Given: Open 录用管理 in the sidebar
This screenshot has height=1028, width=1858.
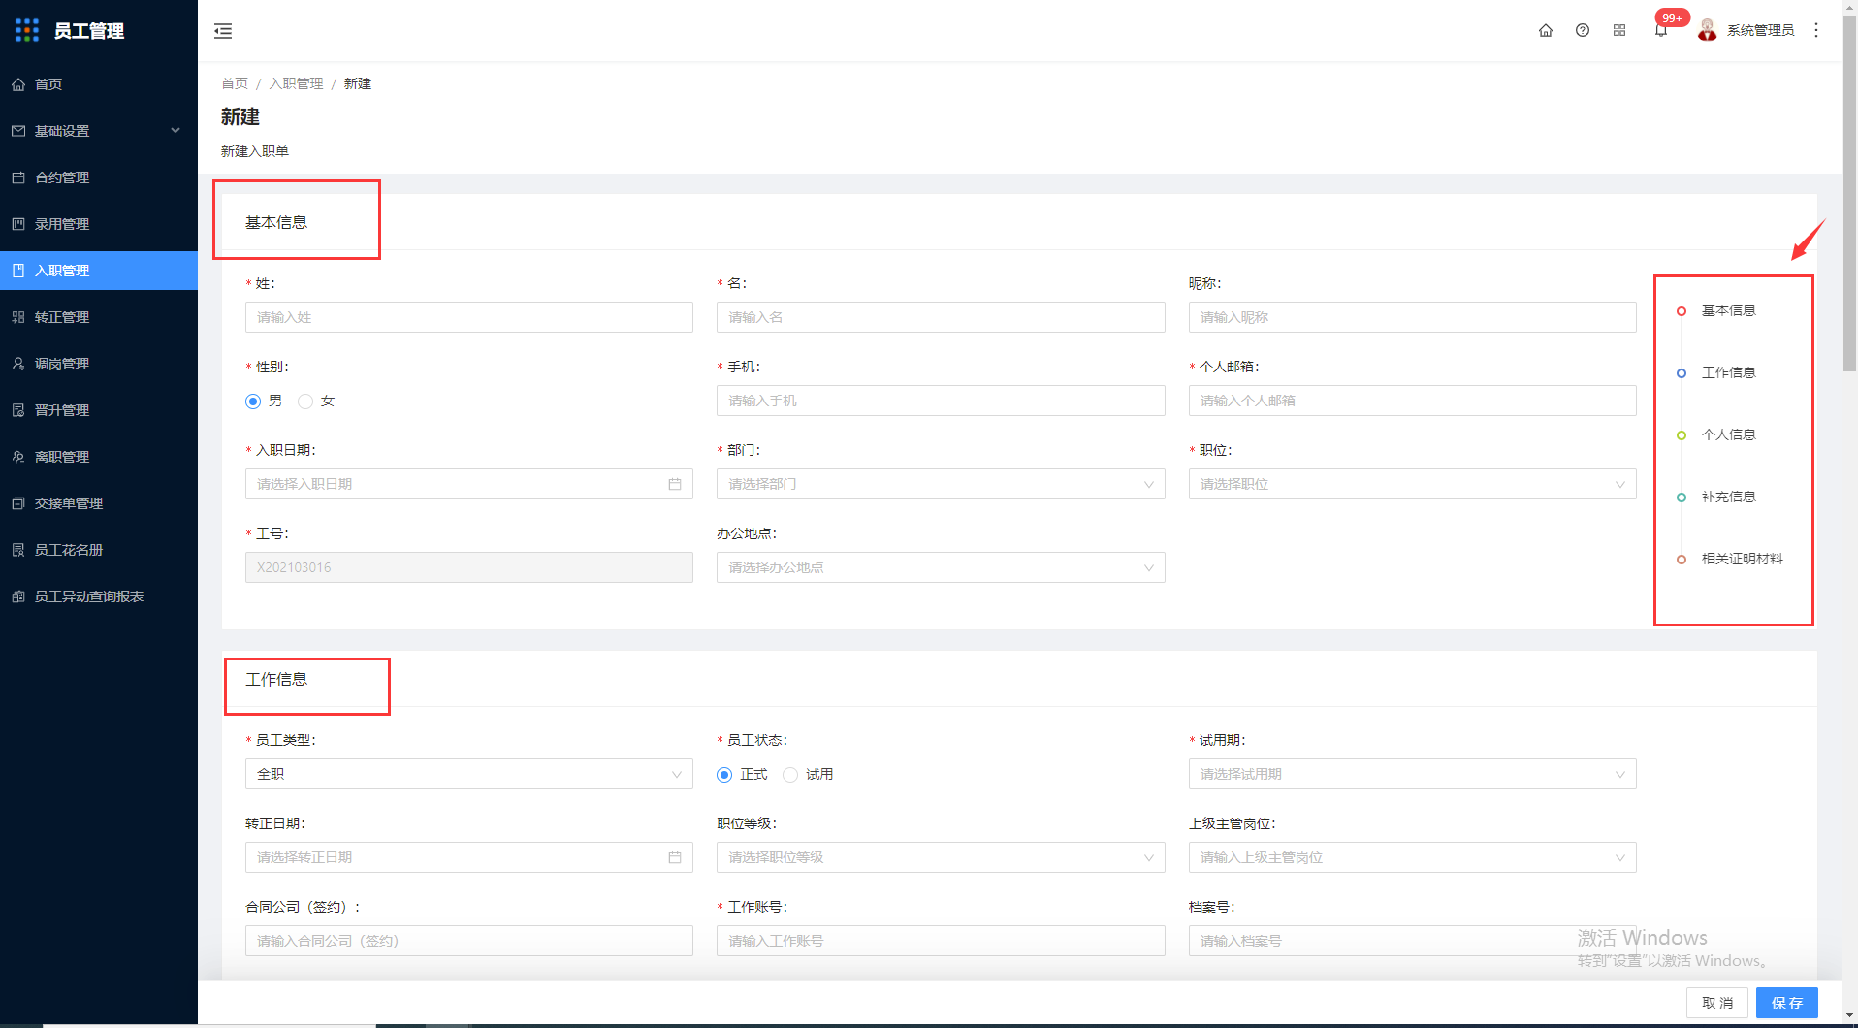Looking at the screenshot, I should [99, 224].
